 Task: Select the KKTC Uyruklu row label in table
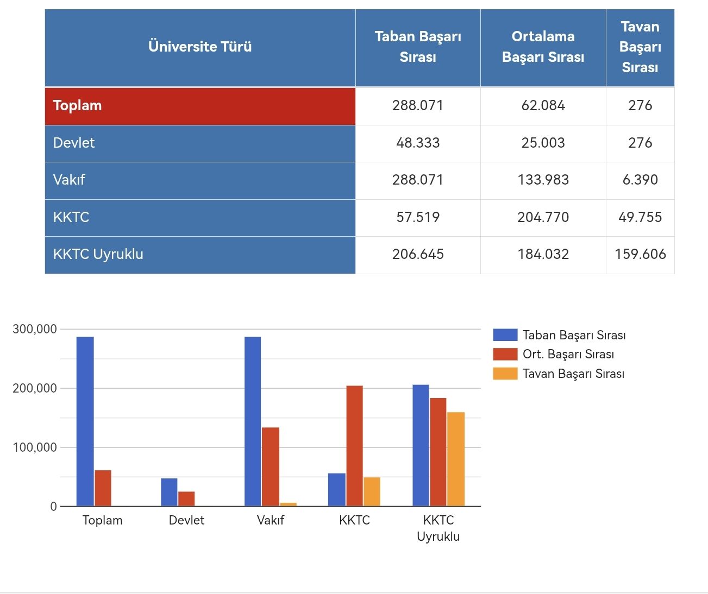pos(200,255)
